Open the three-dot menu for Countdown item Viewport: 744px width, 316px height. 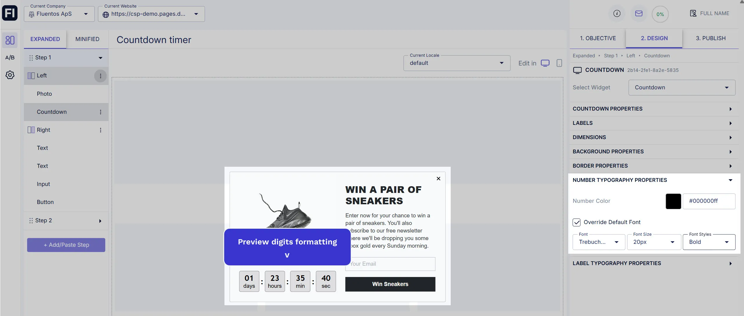[101, 112]
